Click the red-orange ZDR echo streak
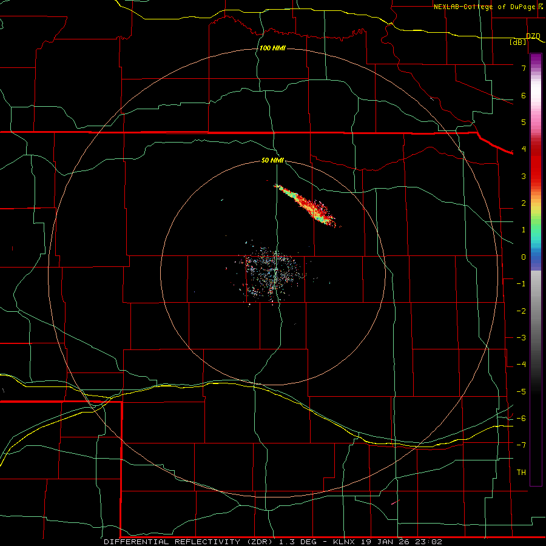Viewport: 546px width, 546px height. tap(307, 206)
